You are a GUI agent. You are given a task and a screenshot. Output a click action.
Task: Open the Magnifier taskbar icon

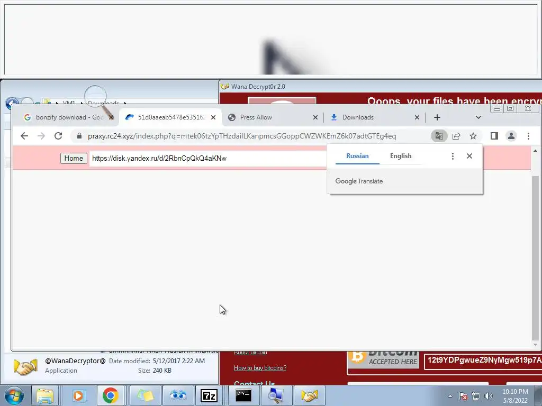(x=276, y=395)
